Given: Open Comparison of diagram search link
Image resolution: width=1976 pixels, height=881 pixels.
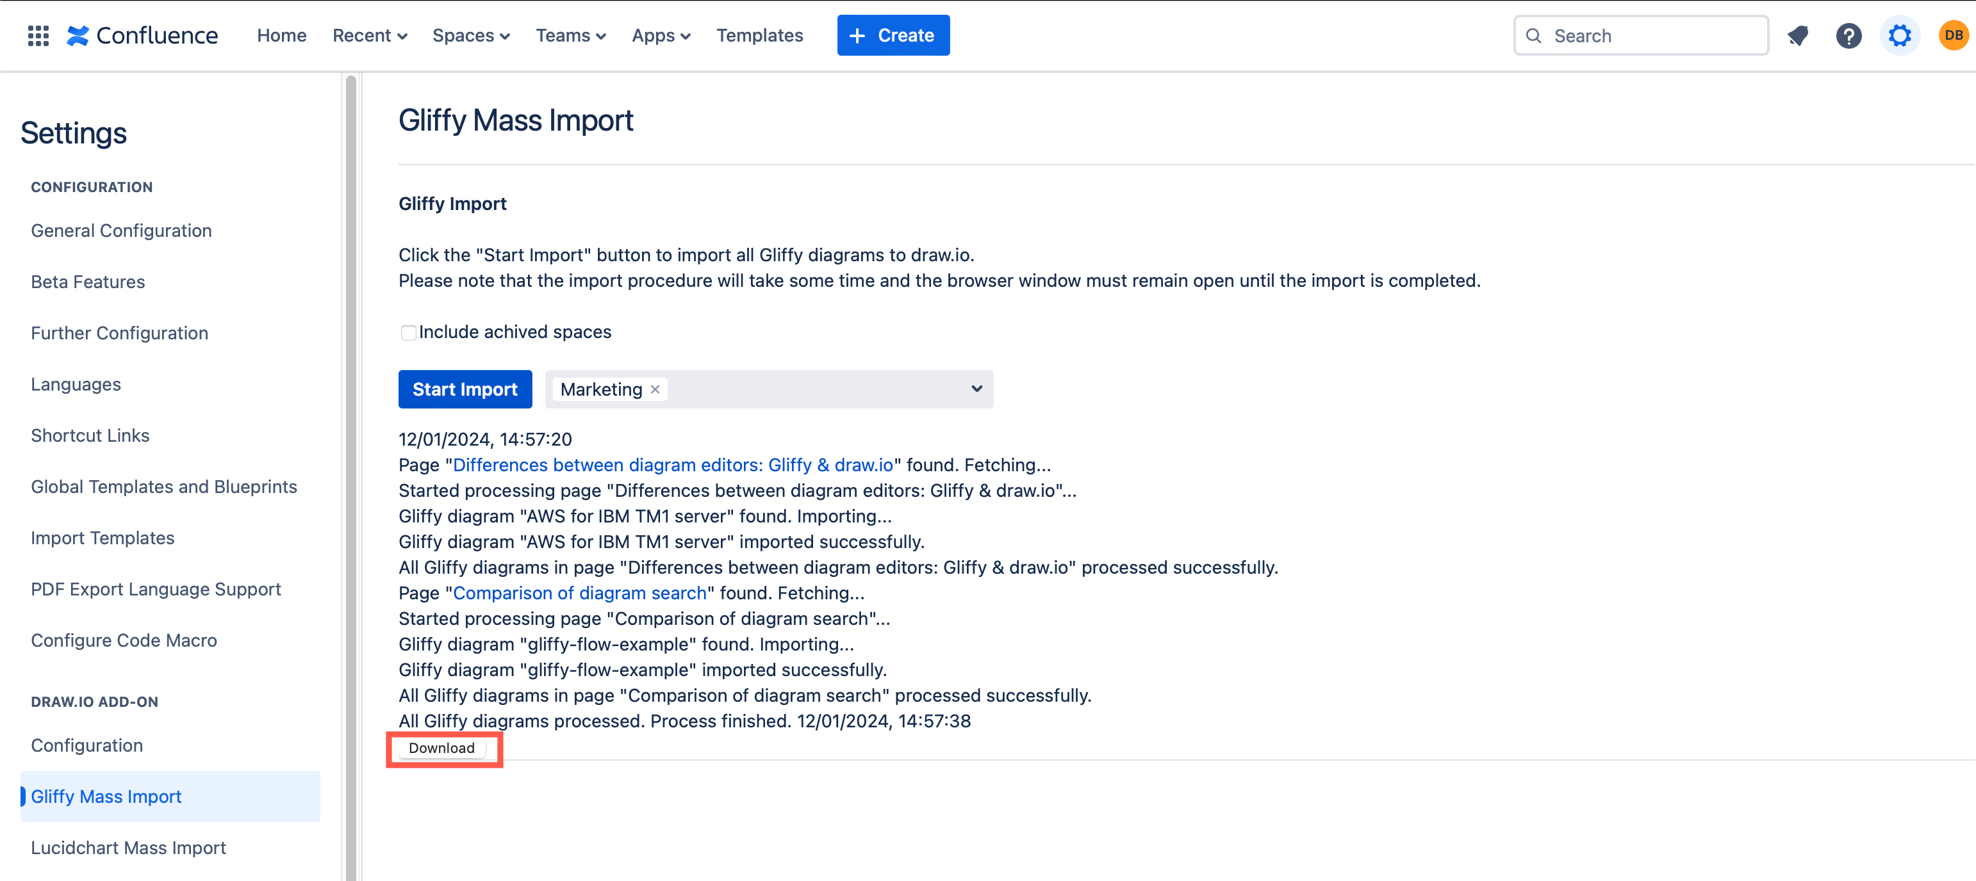Looking at the screenshot, I should pyautogui.click(x=579, y=593).
